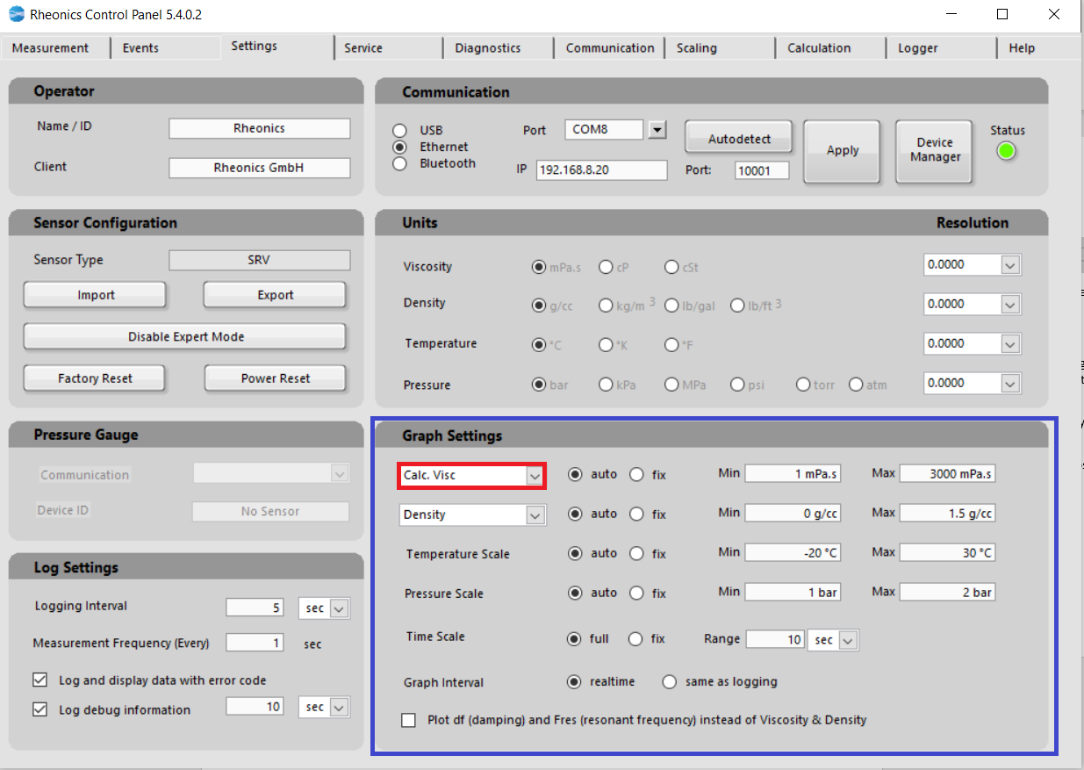
Task: Select the bar pressure unit
Action: pyautogui.click(x=539, y=385)
